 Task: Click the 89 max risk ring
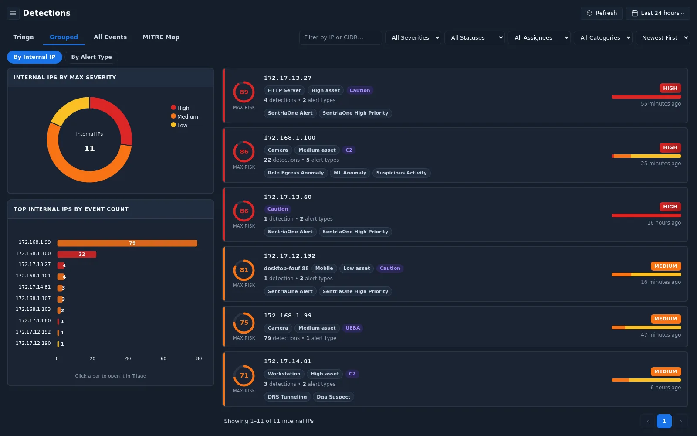tap(244, 92)
